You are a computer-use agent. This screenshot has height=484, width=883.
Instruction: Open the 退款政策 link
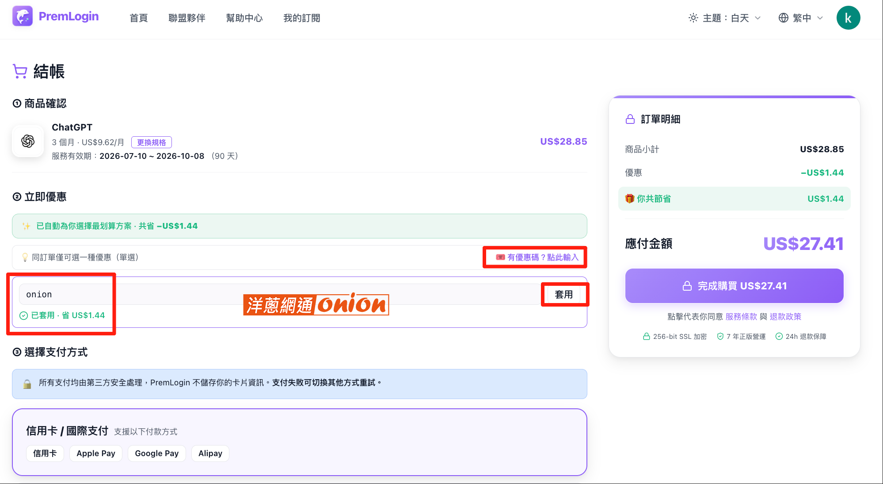785,317
